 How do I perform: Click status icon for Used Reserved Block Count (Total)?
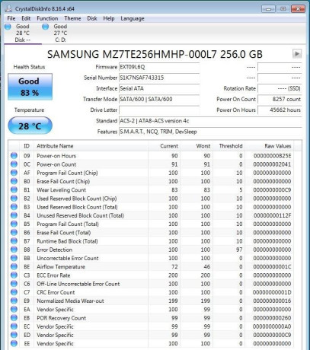click(14, 207)
